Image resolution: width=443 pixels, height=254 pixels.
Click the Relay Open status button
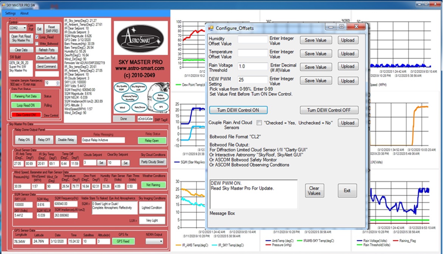152,140
